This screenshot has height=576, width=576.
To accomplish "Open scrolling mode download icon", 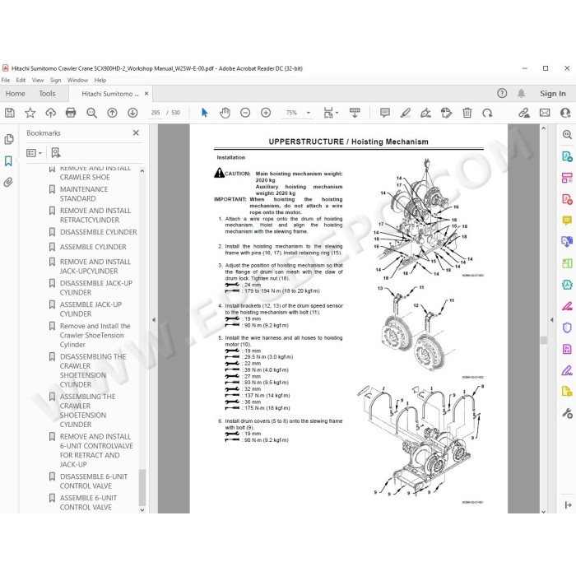I will point(355,113).
